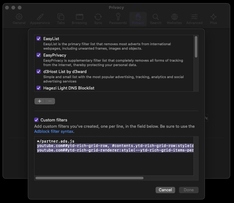Open the Plus sparkle preferences pane

pyautogui.click(x=213, y=19)
